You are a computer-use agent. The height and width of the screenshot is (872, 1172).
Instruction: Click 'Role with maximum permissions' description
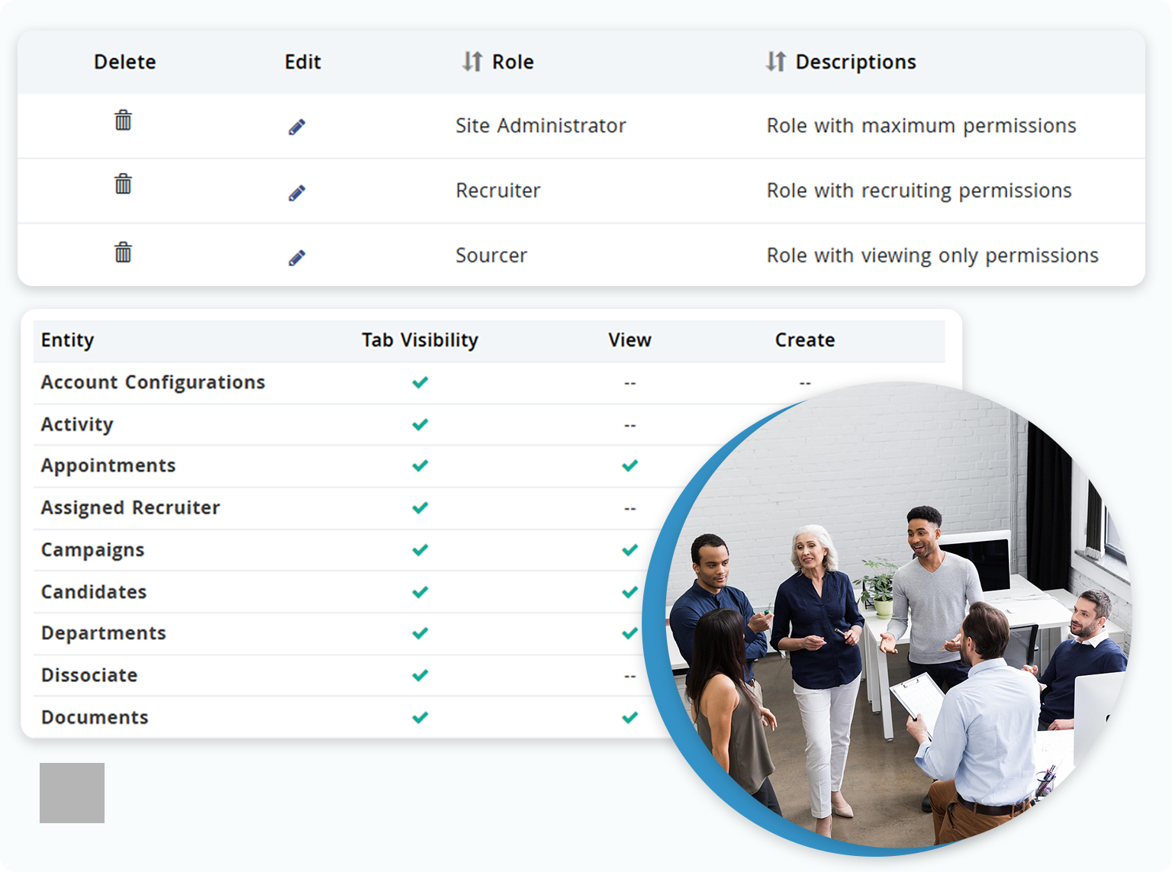(x=921, y=126)
